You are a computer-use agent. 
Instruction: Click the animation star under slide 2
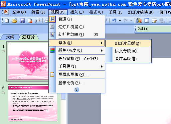point(3,92)
